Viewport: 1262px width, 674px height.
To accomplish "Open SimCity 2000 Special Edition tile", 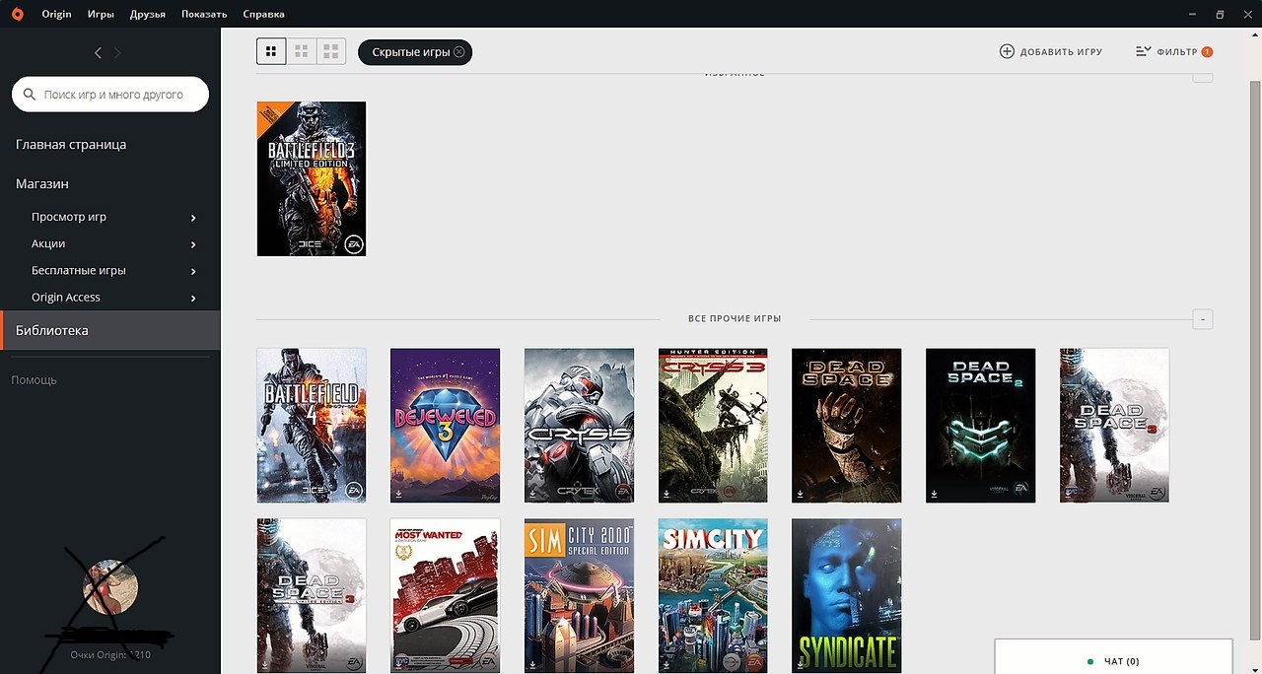I will click(x=579, y=595).
